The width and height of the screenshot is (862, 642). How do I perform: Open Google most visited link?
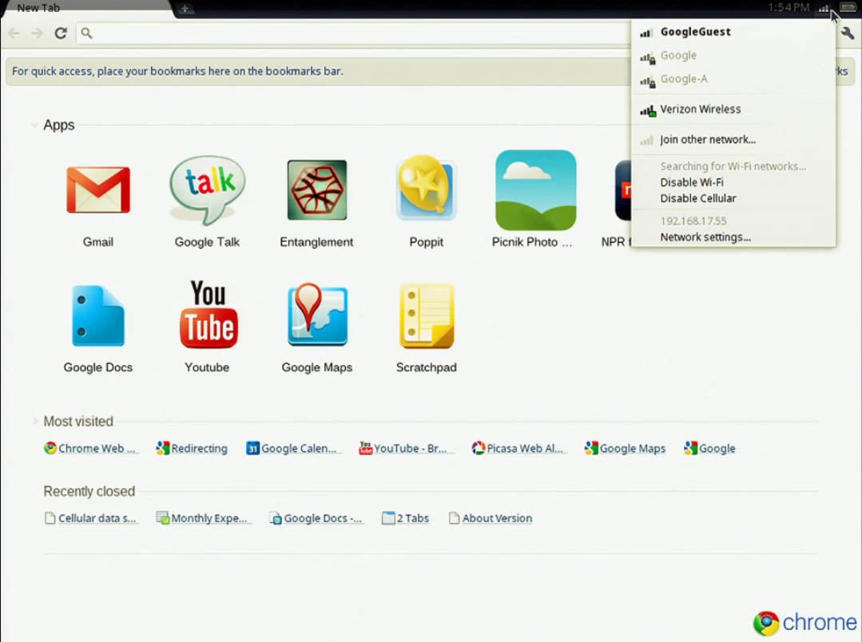(x=709, y=449)
